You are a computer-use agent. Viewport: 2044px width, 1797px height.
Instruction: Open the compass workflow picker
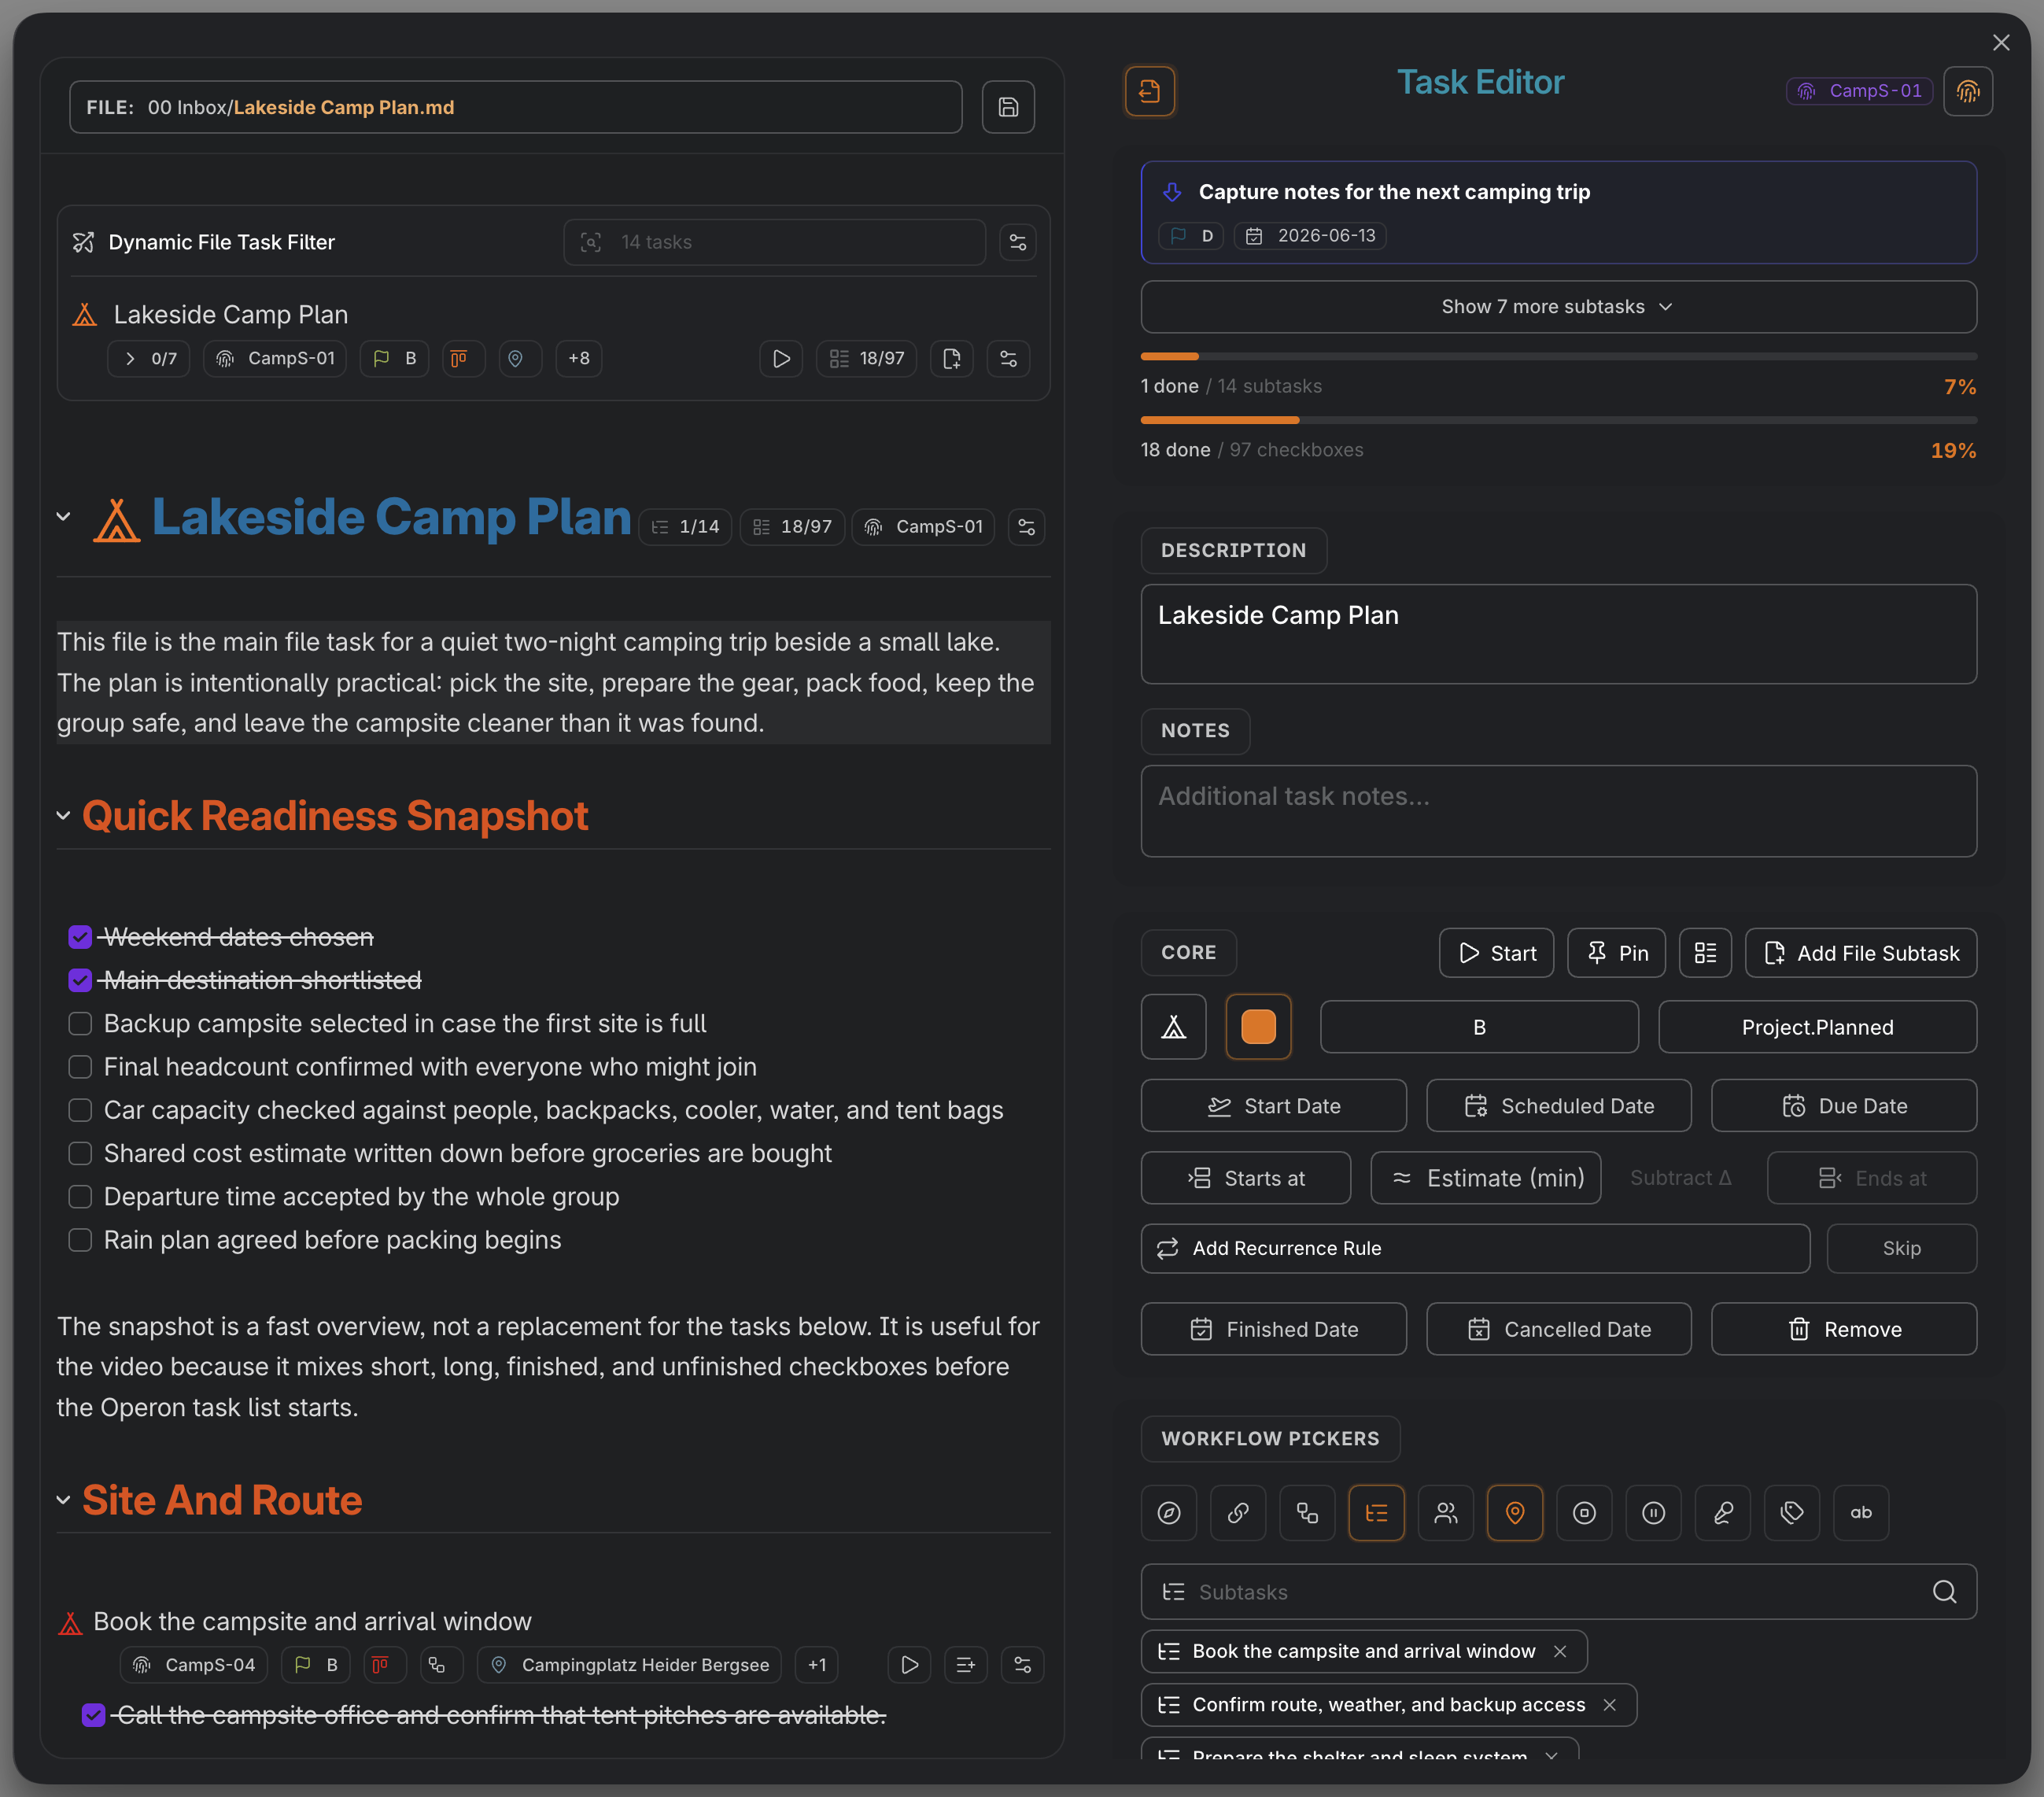[x=1168, y=1512]
